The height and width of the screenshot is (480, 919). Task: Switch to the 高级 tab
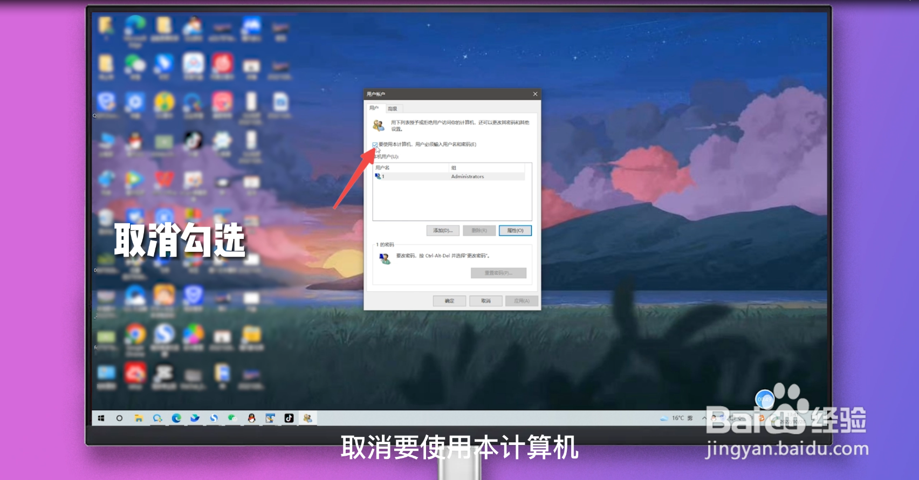coord(393,108)
